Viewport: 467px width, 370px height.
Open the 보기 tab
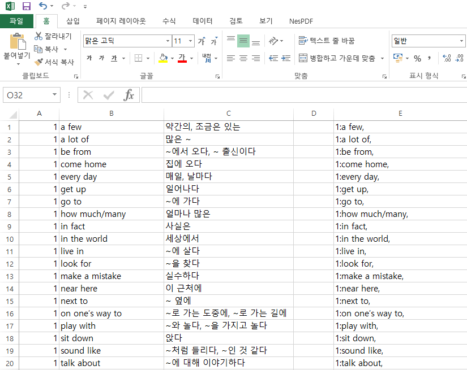click(266, 21)
